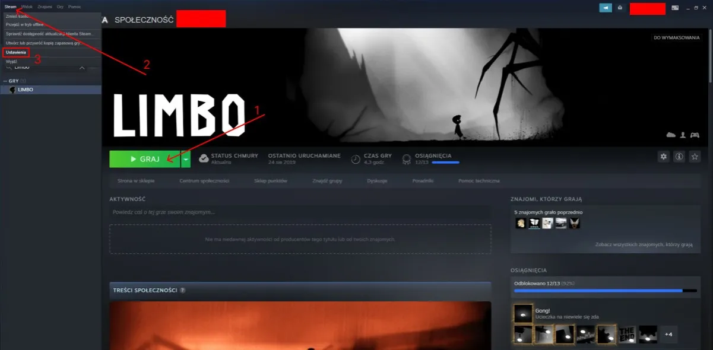Click the Osiągnięcia section header
713x350 pixels.
click(528, 270)
